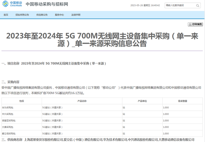The image size is (205, 142).
Task: Click the main announcement title heading
Action: [x=102, y=40]
